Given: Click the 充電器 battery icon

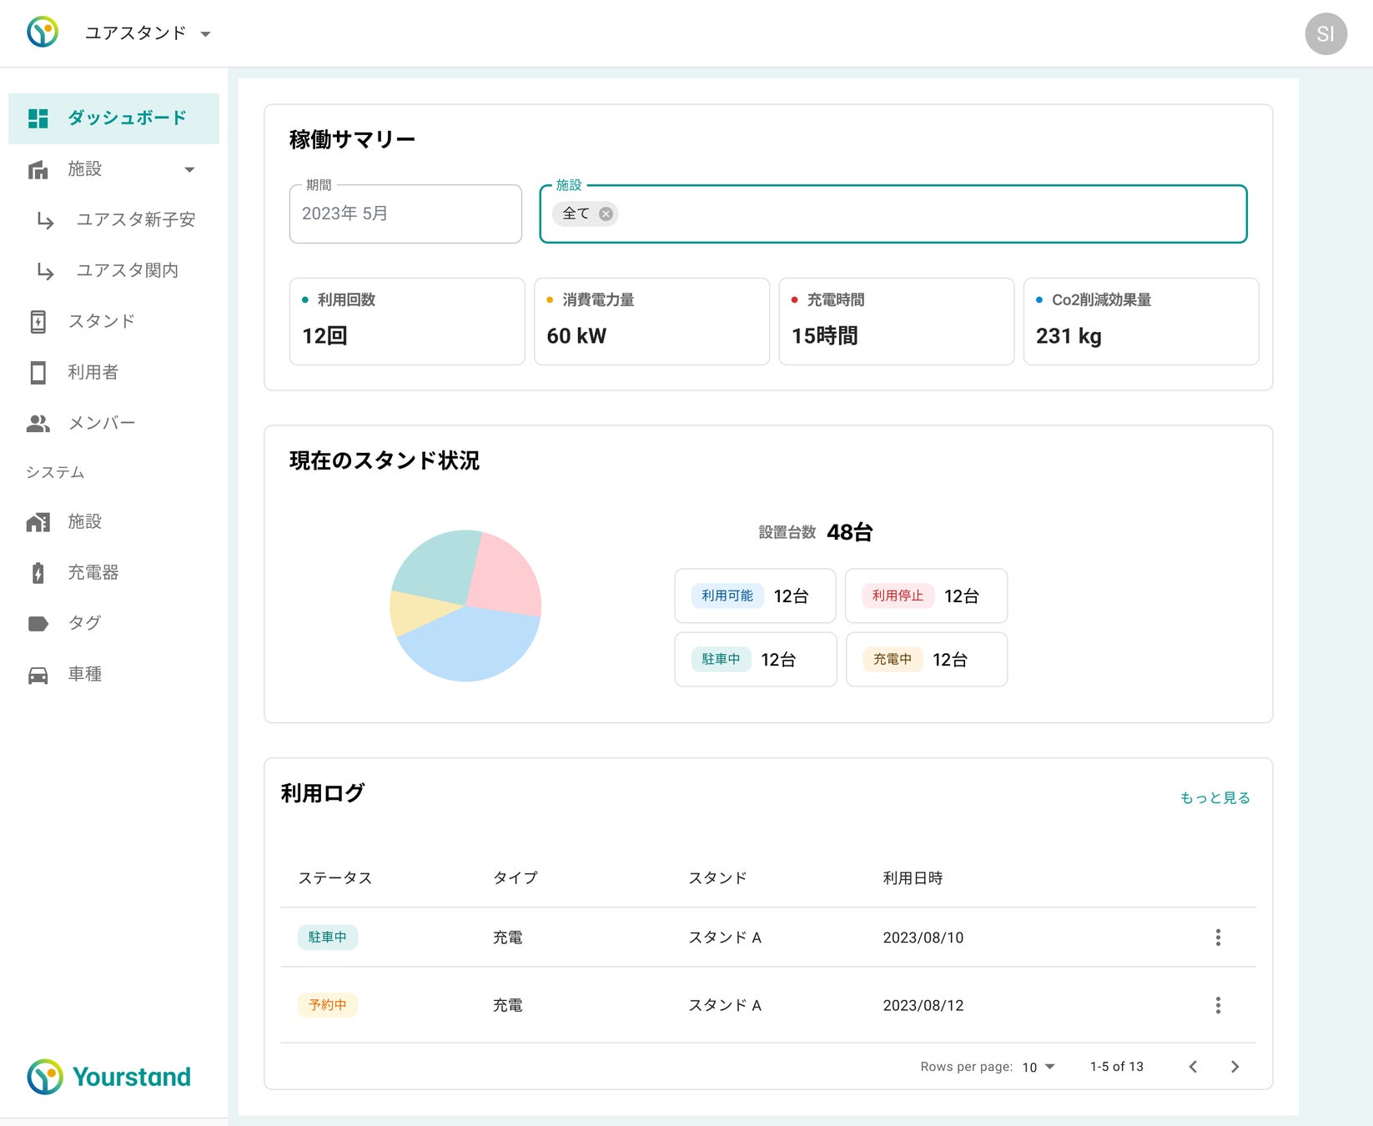Looking at the screenshot, I should [38, 573].
